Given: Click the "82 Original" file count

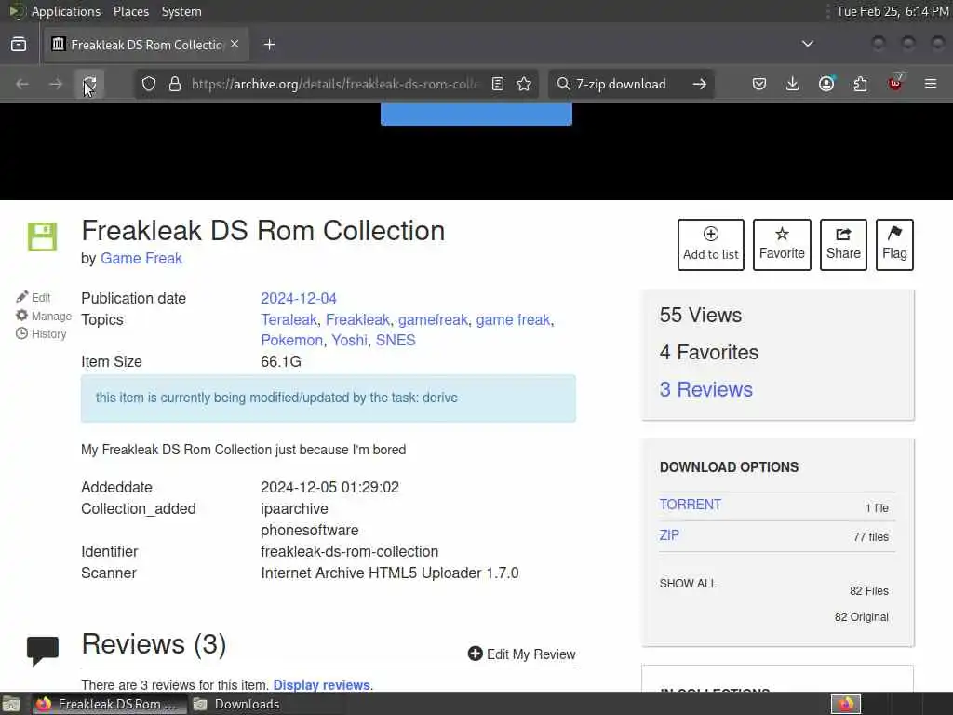Looking at the screenshot, I should tap(861, 617).
